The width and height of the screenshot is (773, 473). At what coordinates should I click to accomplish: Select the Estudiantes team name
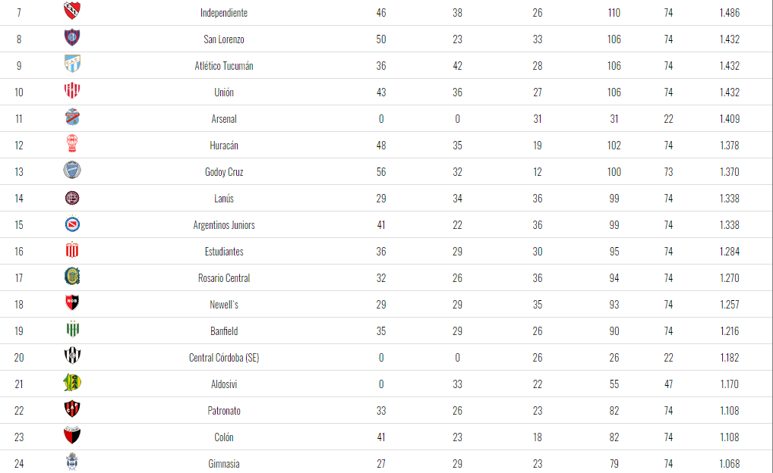(x=224, y=252)
